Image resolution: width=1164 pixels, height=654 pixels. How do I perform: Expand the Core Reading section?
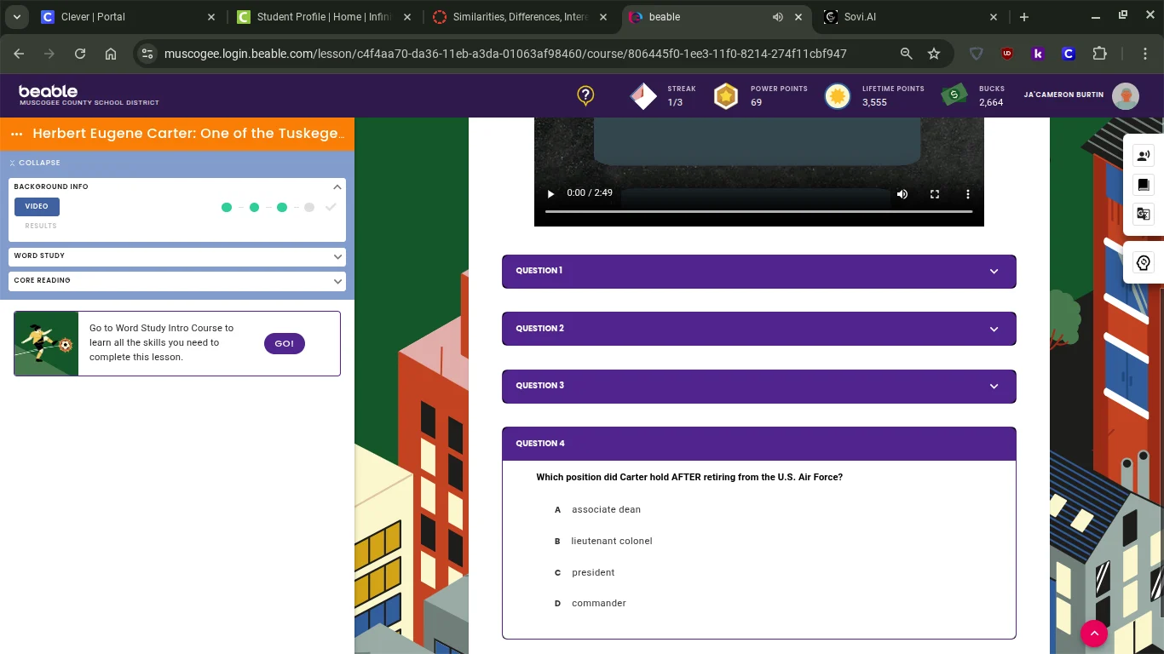177,280
